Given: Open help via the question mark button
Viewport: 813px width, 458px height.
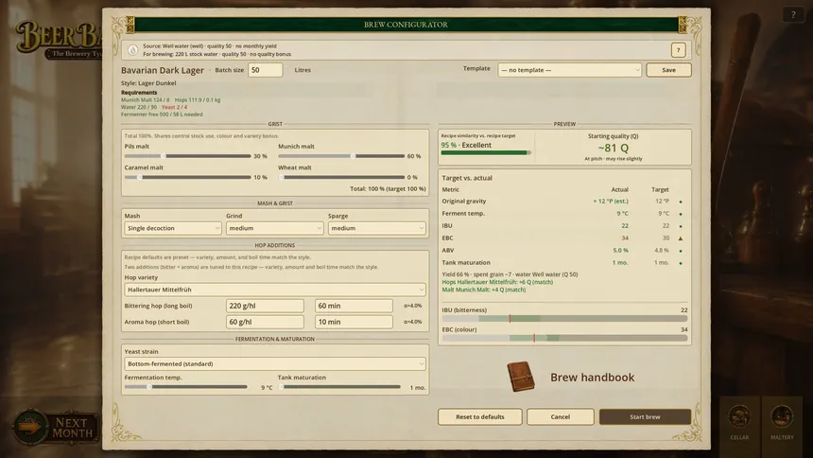Looking at the screenshot, I should click(x=678, y=50).
